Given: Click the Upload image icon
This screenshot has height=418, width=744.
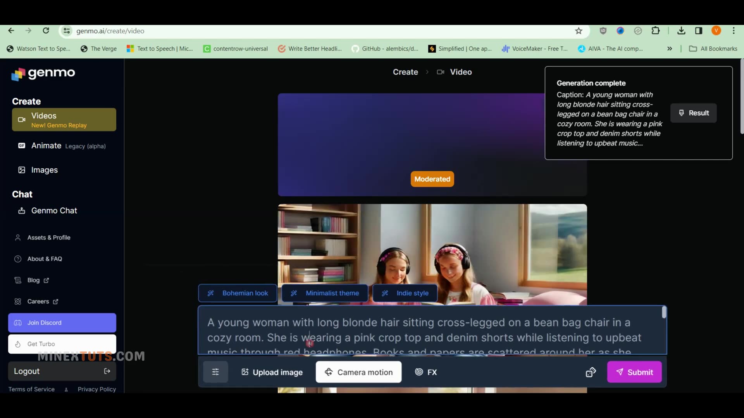Looking at the screenshot, I should [245, 372].
